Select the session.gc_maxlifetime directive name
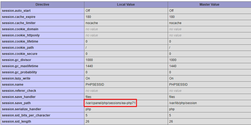Image resolution: width=251 pixels, height=125 pixels. [x=20, y=66]
